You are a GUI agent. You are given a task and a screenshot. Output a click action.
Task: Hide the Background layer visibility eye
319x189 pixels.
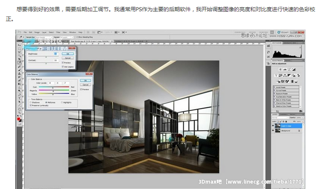[273, 131]
